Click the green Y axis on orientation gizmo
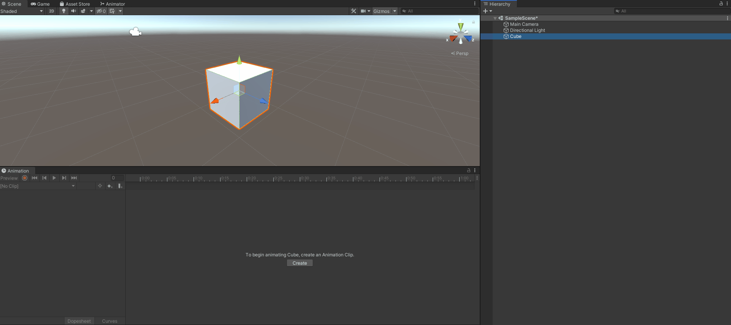This screenshot has height=325, width=731. pos(461,27)
